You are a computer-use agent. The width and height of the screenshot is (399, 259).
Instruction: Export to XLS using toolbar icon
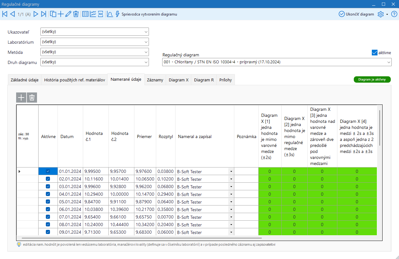tap(101, 14)
